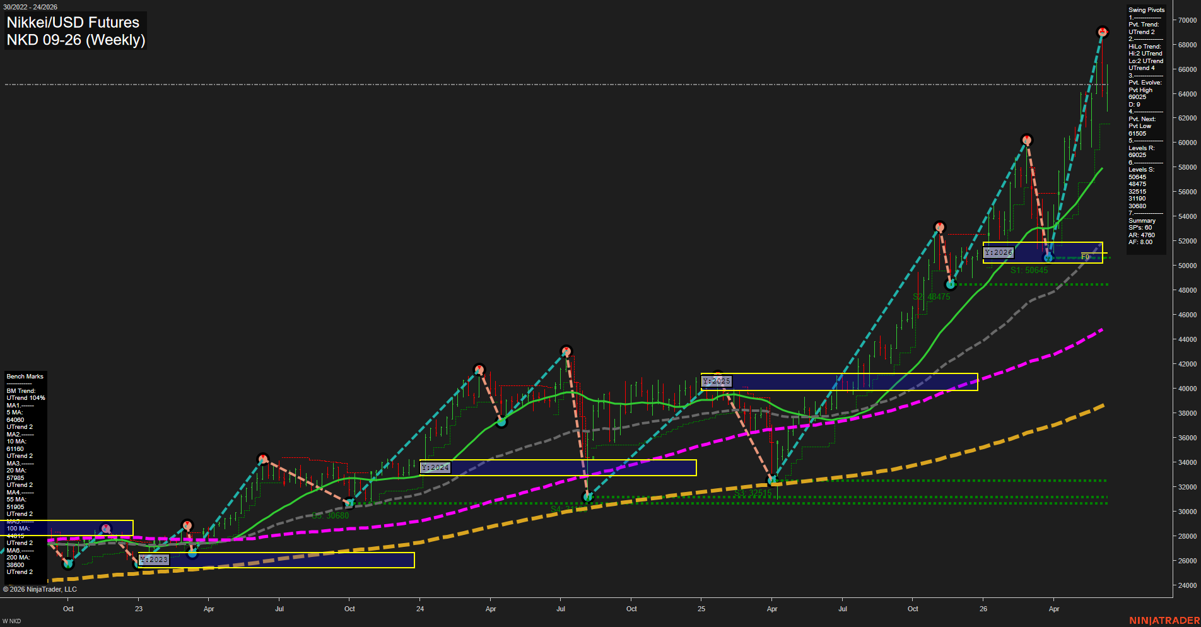
Task: Click the 61505 Pvt Low value in panel
Action: point(1137,134)
